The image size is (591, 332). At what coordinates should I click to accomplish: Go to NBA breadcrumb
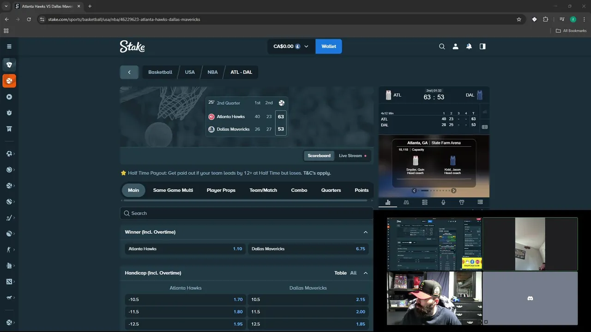pos(212,72)
